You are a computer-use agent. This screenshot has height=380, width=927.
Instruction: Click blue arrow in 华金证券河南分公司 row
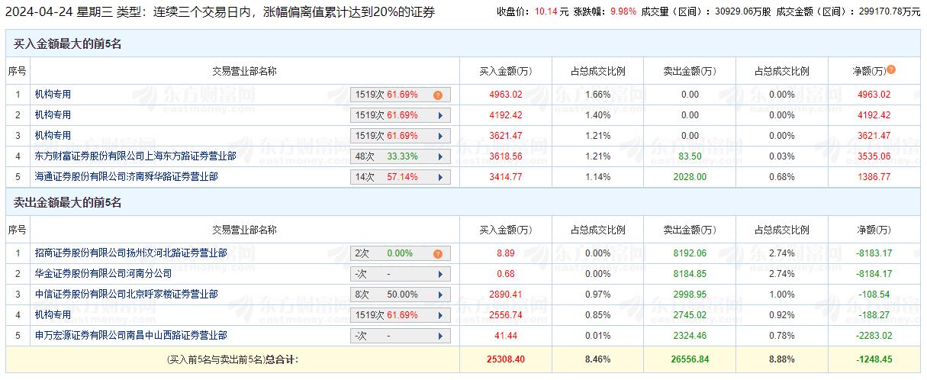[x=440, y=275]
